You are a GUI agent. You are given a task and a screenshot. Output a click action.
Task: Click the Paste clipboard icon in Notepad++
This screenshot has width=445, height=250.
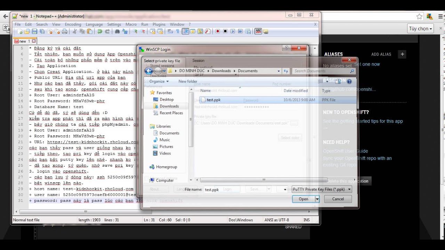tap(90, 31)
